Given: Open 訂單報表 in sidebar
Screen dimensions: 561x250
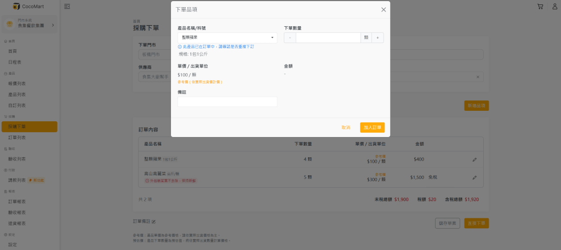Looking at the screenshot, I should 17,202.
